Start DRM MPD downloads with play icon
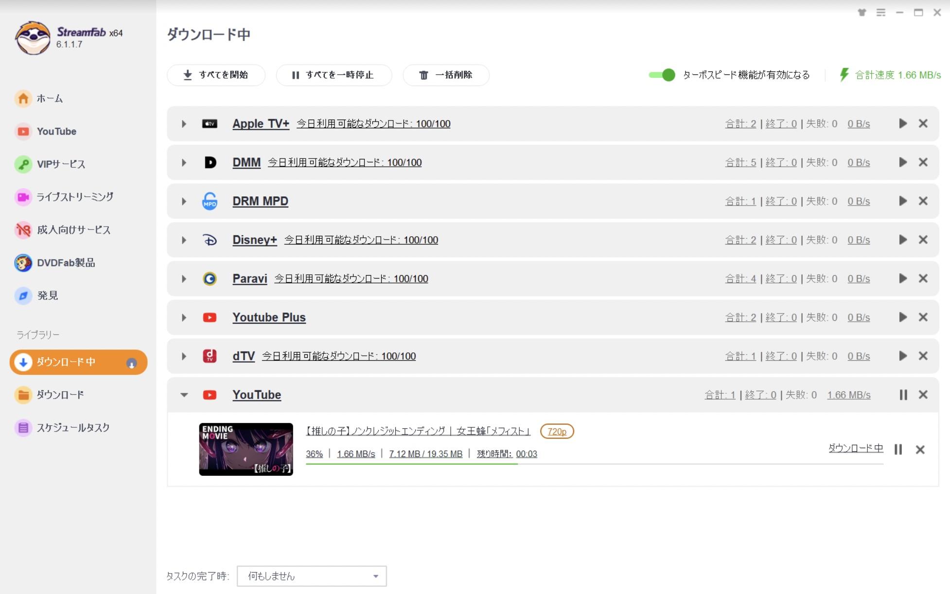 (903, 201)
